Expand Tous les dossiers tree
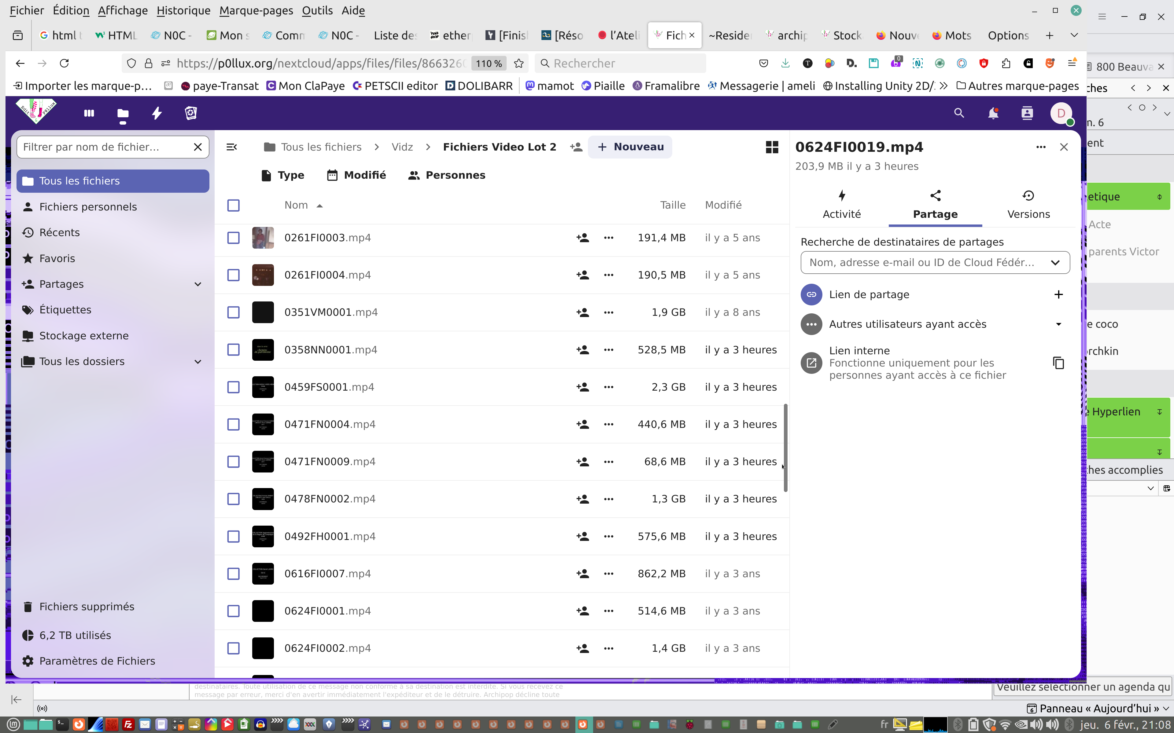The height and width of the screenshot is (733, 1174). click(x=198, y=362)
